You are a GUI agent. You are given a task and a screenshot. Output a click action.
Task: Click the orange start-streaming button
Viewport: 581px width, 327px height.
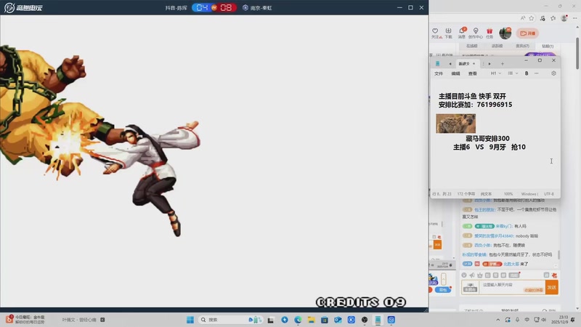(528, 33)
